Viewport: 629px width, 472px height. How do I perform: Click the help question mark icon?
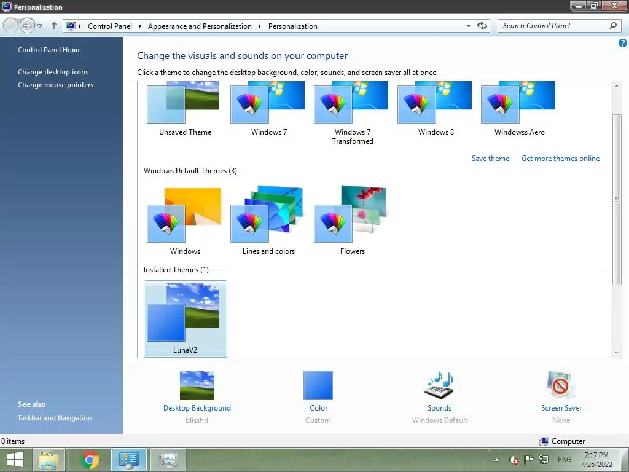click(x=623, y=43)
